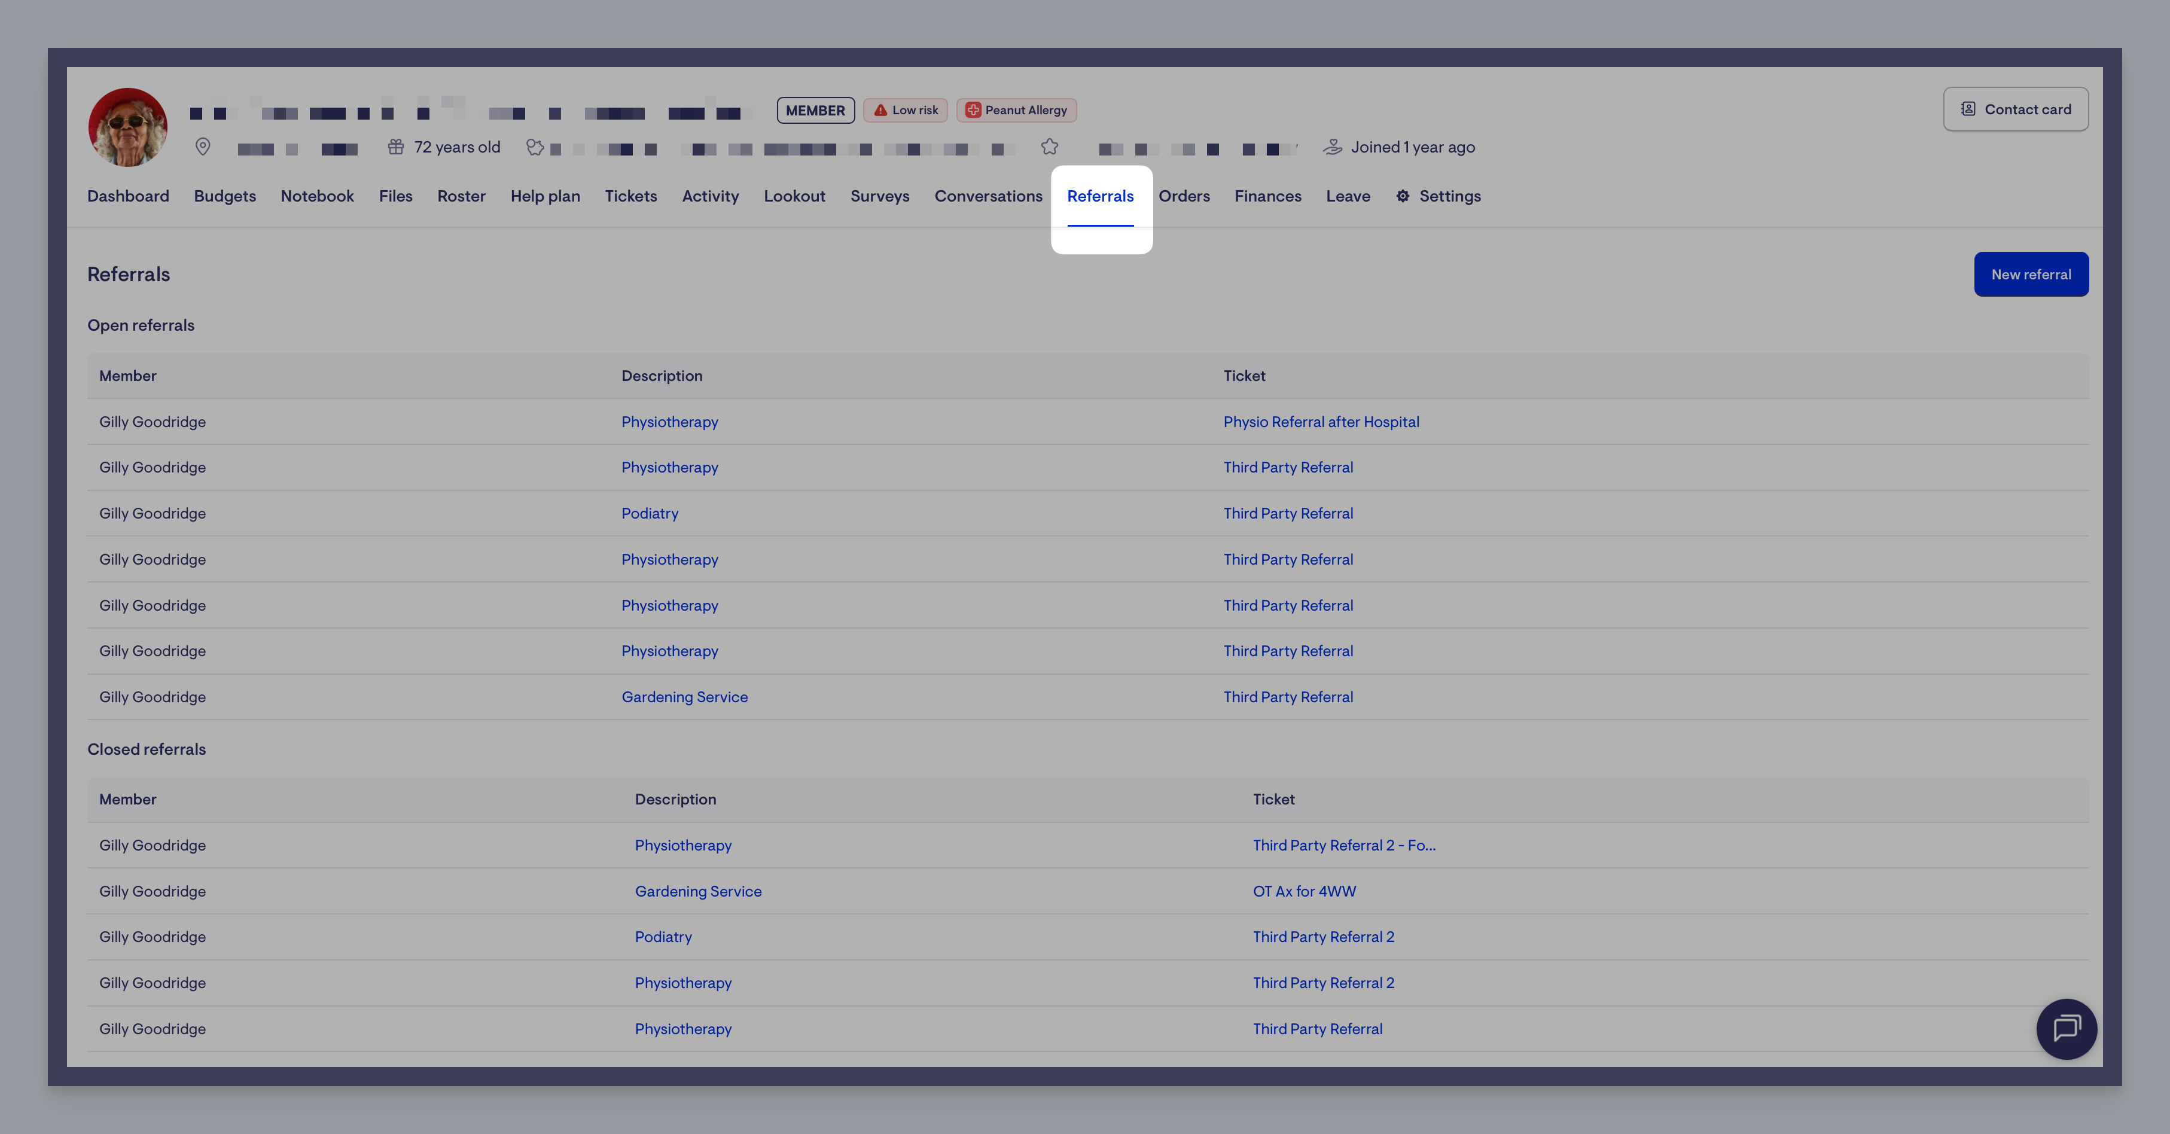Open Physiotherapy referral for Physio Referral after Hospital
2170x1134 pixels.
click(670, 422)
